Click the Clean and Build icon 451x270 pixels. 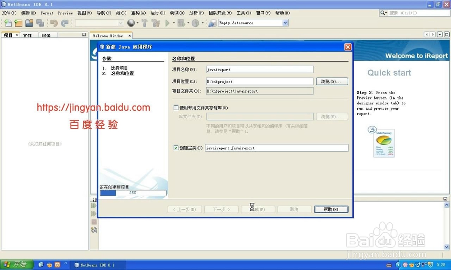(x=156, y=23)
